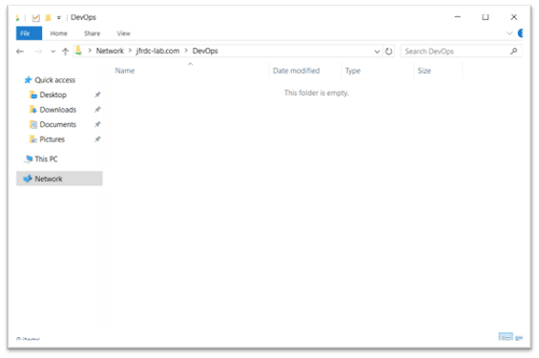
Task: Select This PC in the navigation pane
Action: [46, 158]
